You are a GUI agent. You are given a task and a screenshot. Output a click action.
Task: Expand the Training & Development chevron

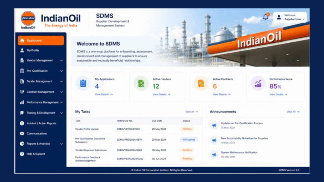tap(61, 113)
